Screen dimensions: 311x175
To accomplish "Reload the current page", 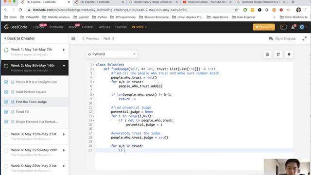I will tap(20, 10).
